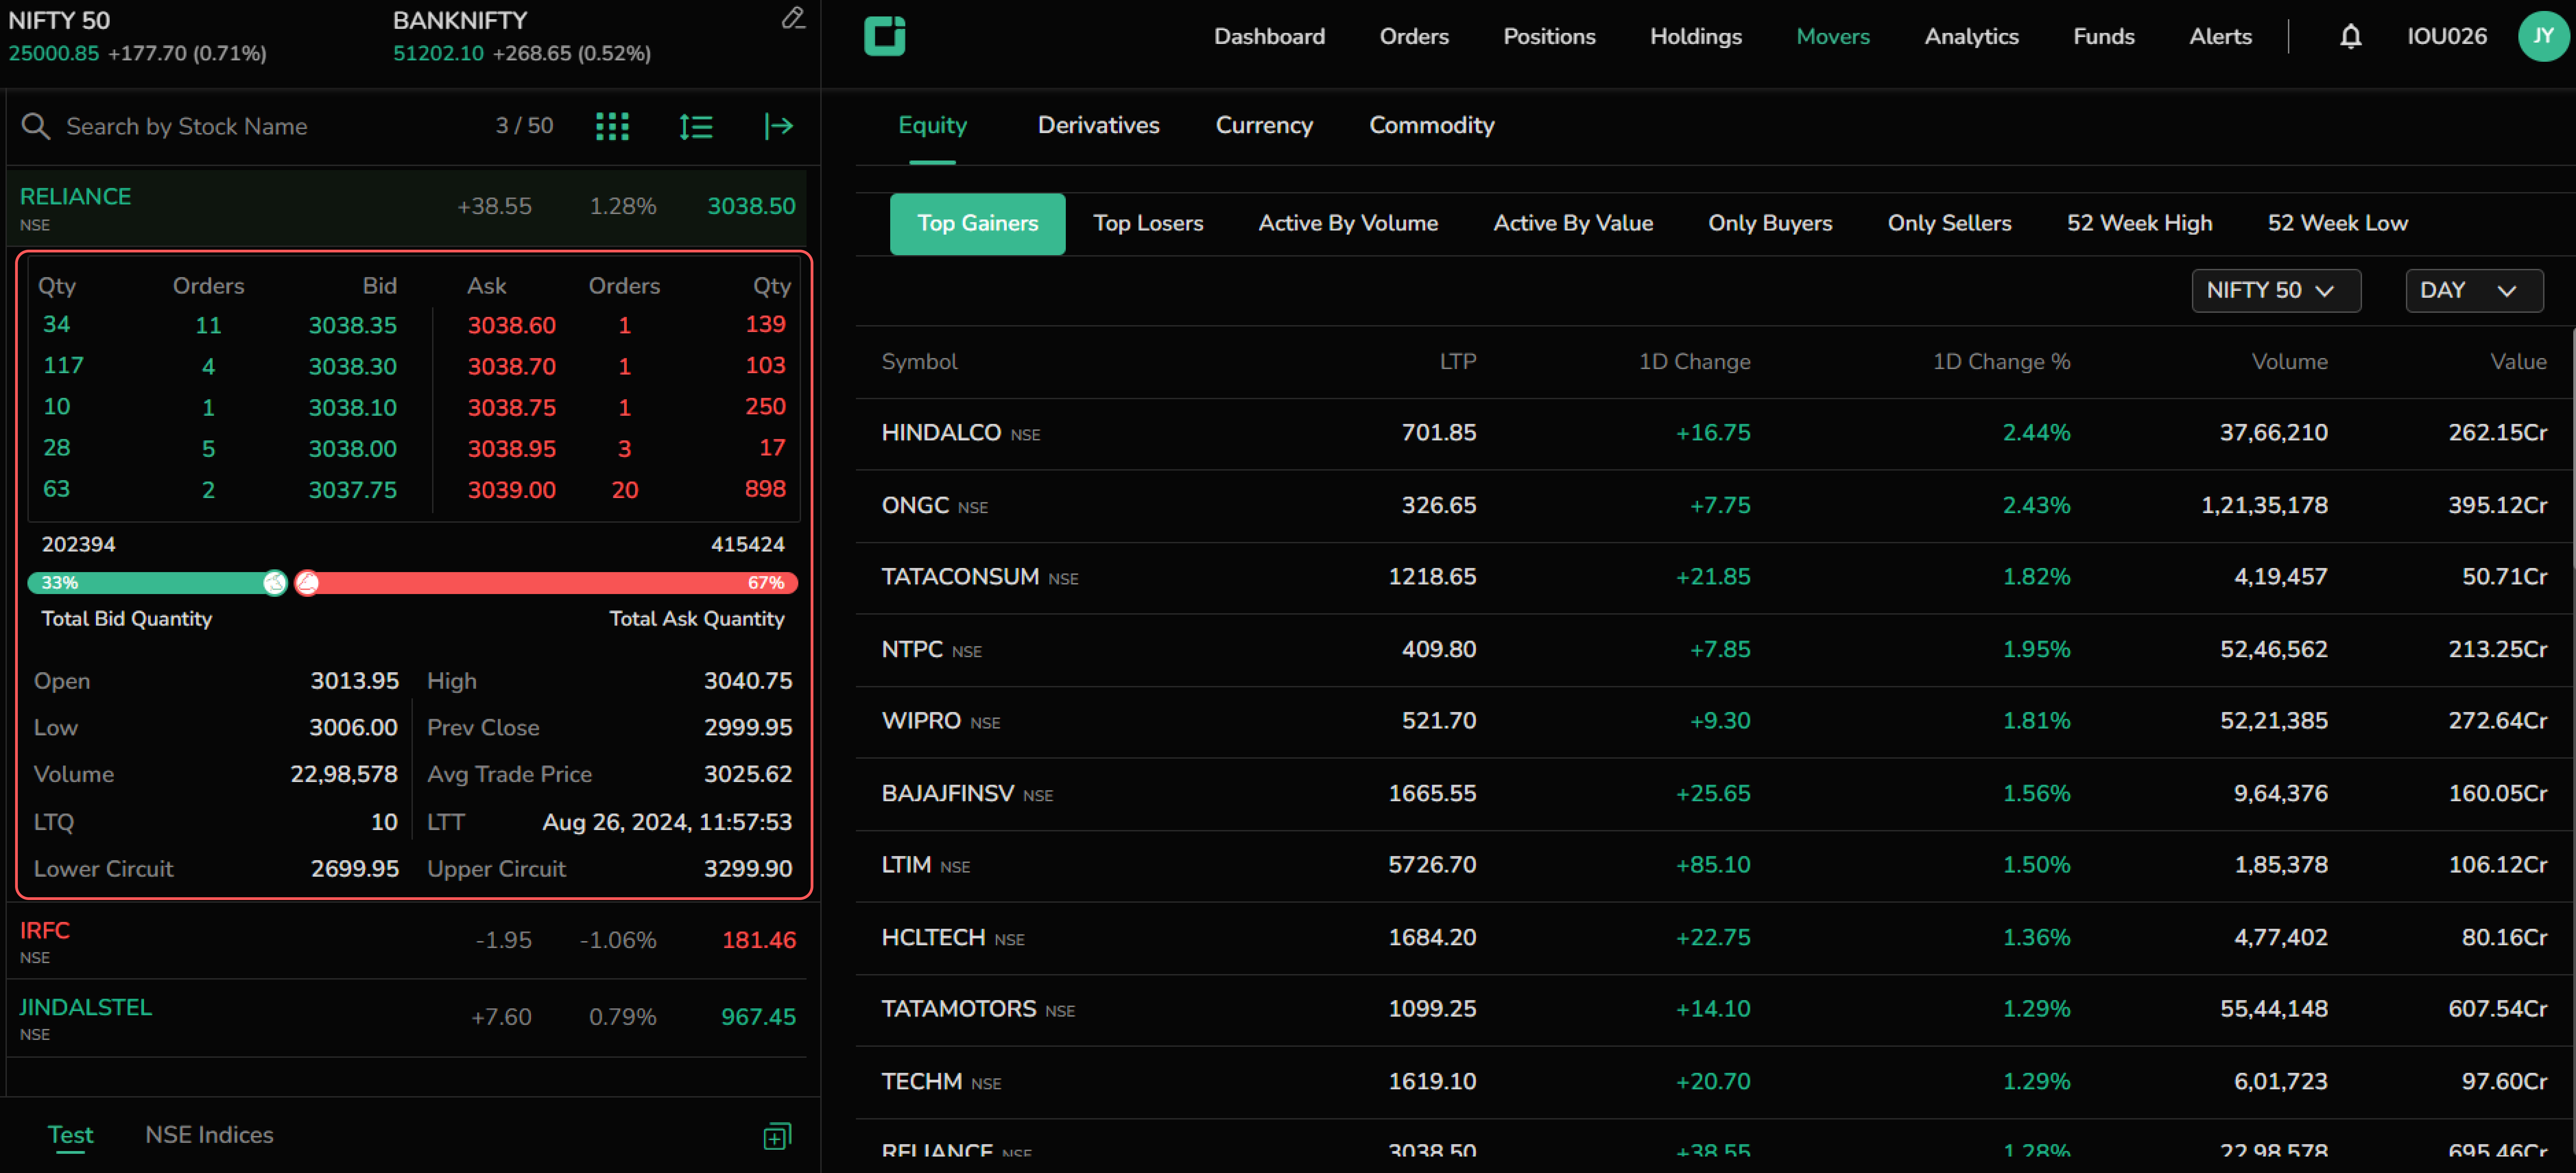This screenshot has width=2576, height=1173.
Task: Go to the Orders page
Action: click(1414, 37)
